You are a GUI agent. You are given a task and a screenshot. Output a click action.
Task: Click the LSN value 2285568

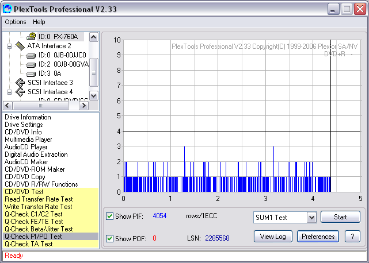point(217,238)
